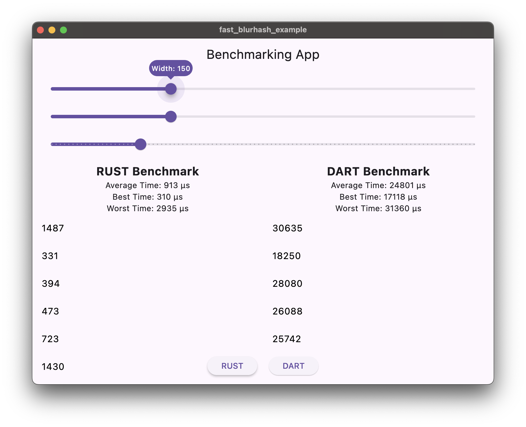Maximize the window with the green button

tap(63, 30)
